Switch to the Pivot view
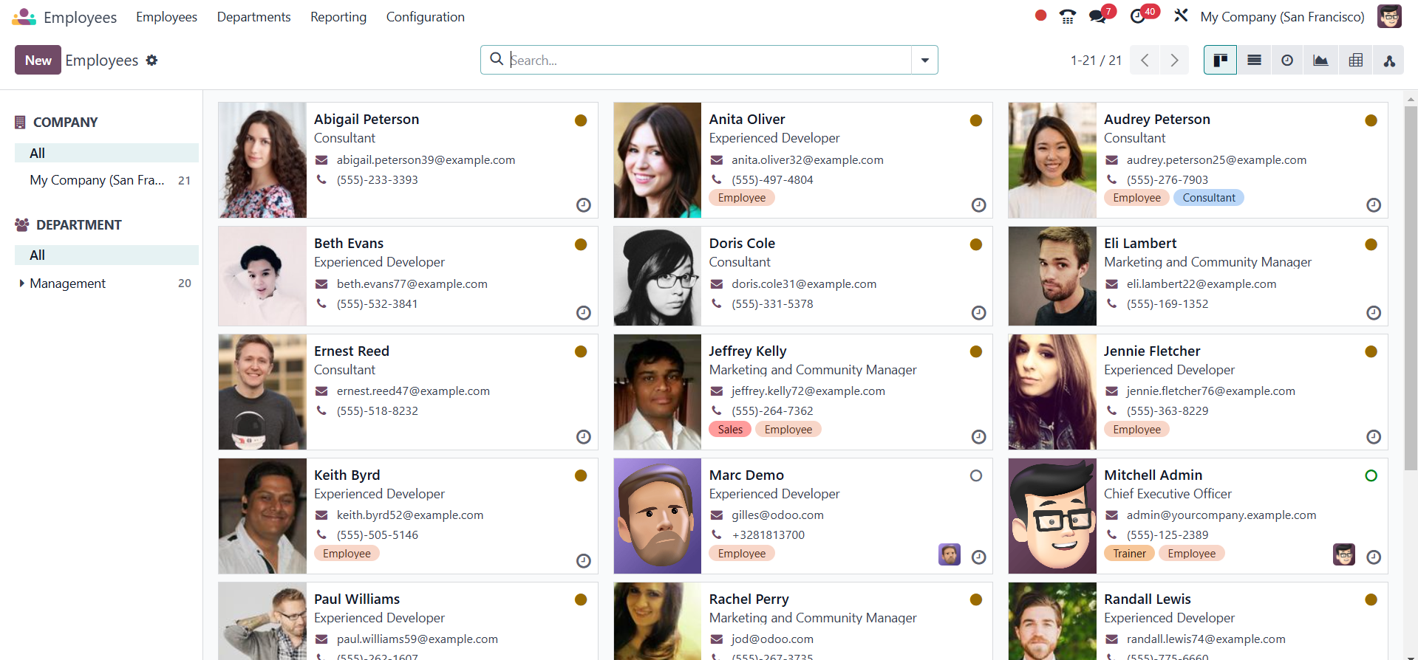This screenshot has width=1418, height=660. (x=1355, y=60)
